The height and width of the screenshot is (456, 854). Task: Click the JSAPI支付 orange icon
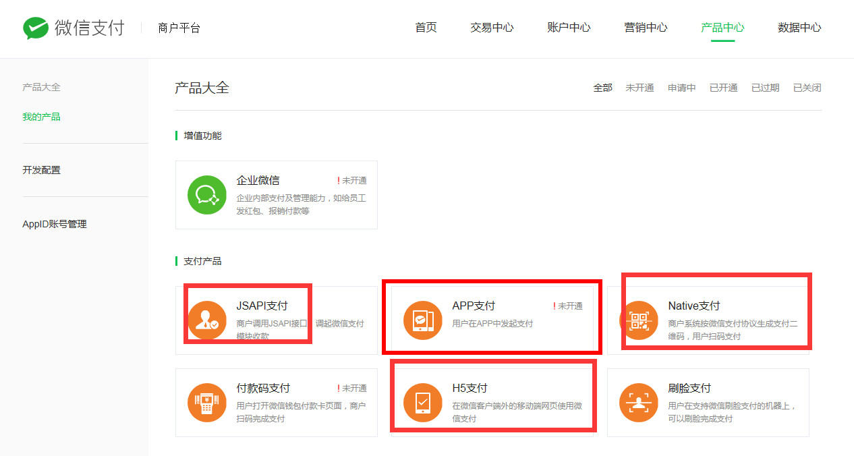(207, 320)
